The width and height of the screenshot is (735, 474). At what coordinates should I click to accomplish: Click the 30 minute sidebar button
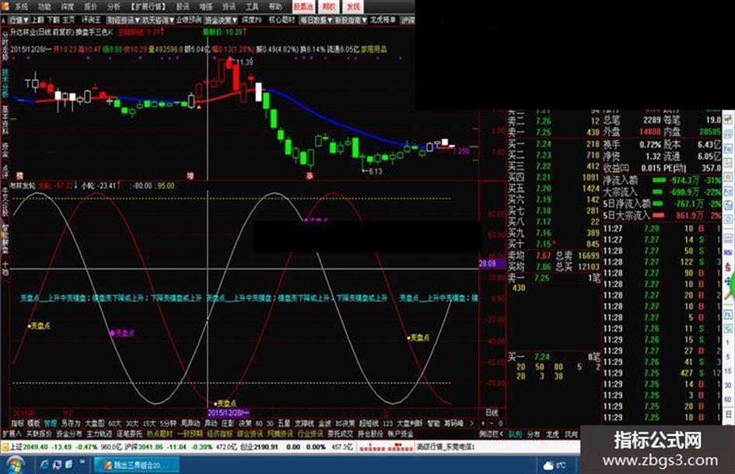[x=728, y=385]
